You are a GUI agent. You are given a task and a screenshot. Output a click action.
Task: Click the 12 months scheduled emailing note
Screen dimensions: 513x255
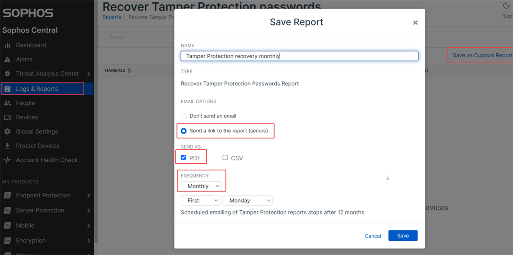(273, 212)
